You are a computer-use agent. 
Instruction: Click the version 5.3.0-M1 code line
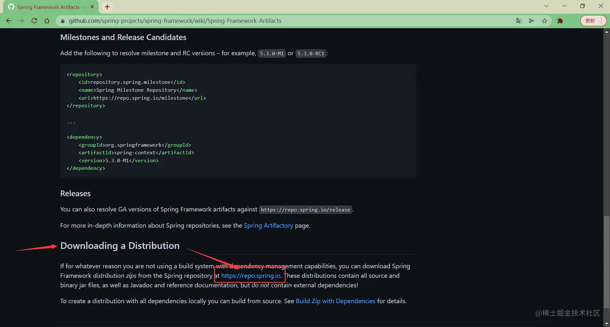click(x=119, y=160)
